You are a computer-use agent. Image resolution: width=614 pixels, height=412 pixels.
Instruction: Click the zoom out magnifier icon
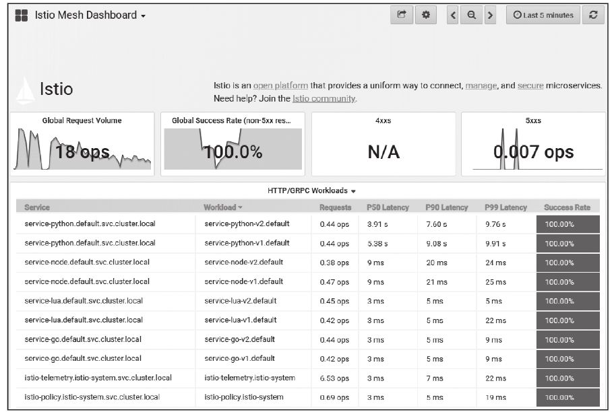472,15
